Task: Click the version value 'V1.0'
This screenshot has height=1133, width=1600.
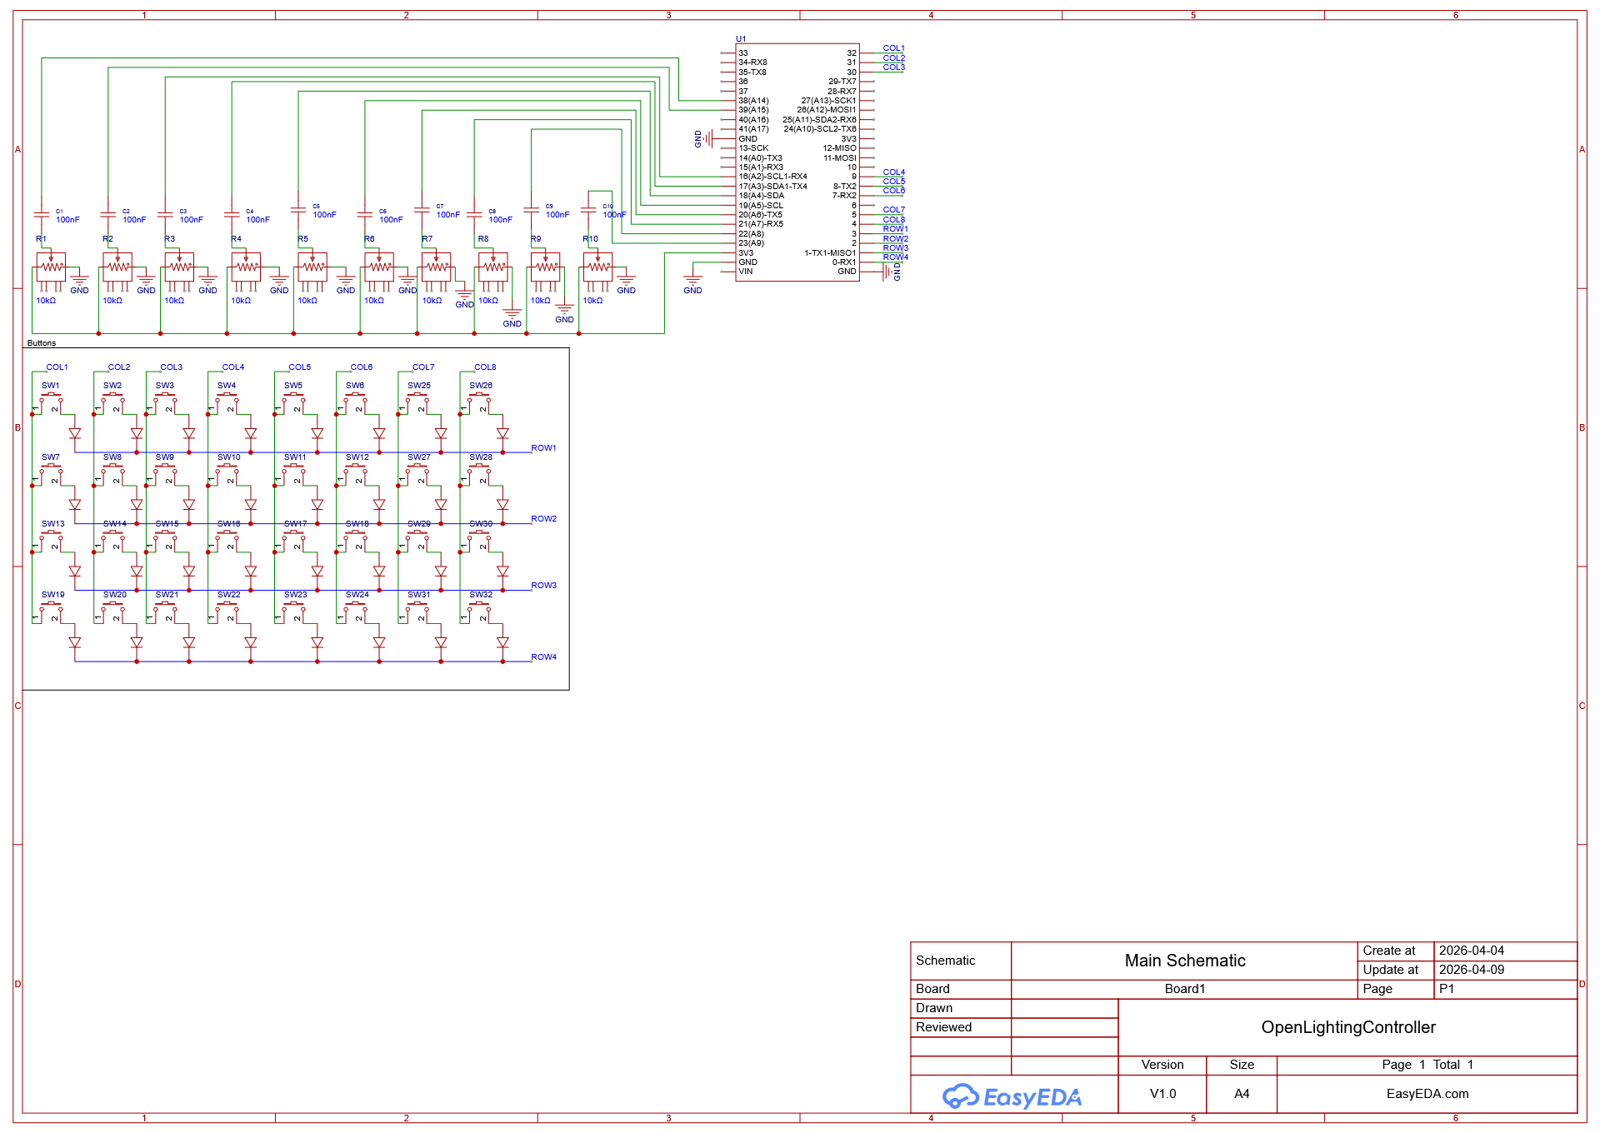Action: 1162,1094
